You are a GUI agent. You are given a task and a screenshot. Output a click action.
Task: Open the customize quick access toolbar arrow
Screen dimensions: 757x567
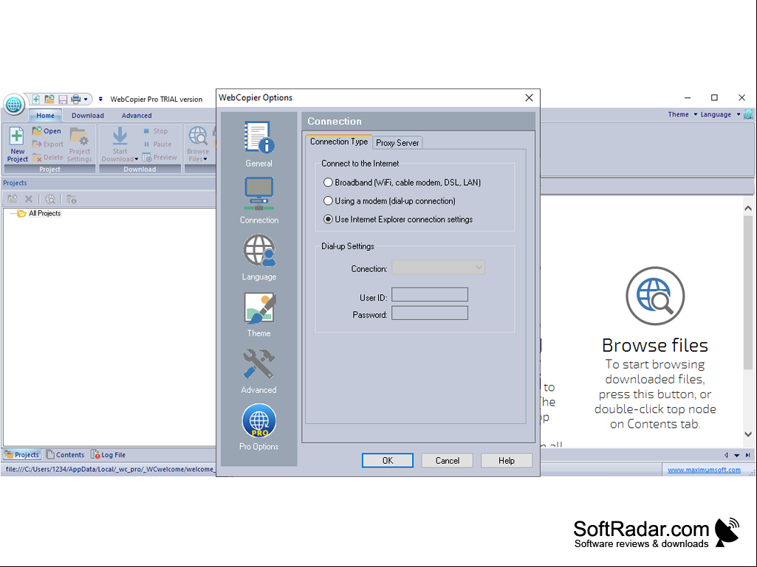click(x=100, y=100)
